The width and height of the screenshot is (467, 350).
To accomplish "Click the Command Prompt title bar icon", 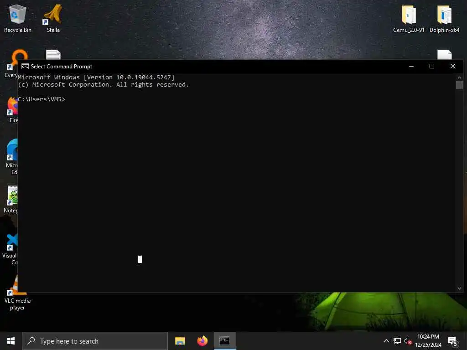I will point(25,67).
